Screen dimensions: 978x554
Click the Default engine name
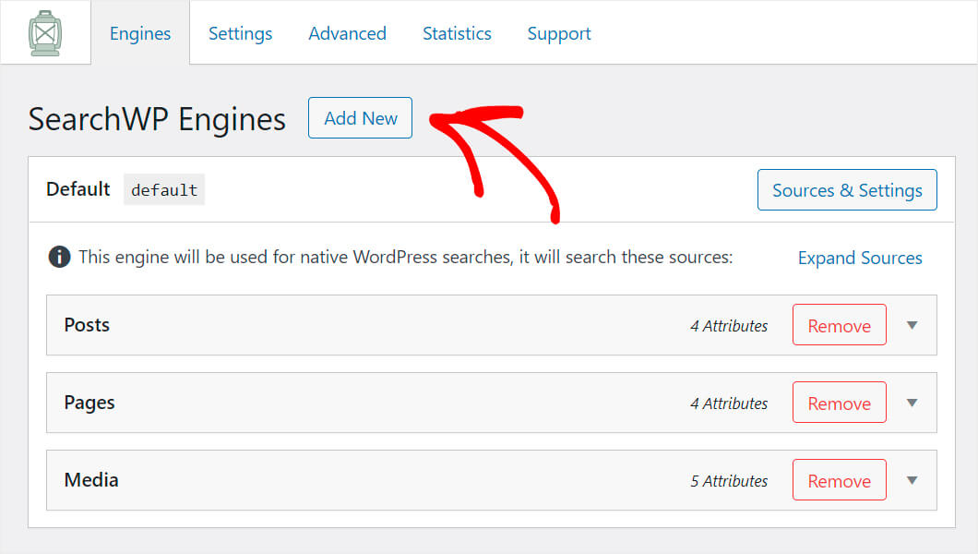click(78, 189)
